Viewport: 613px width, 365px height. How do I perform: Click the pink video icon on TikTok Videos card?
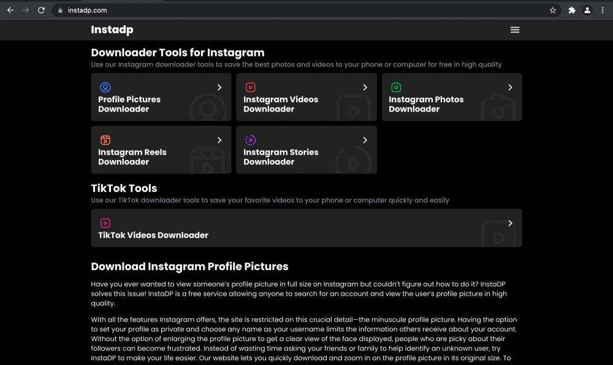pyautogui.click(x=105, y=223)
